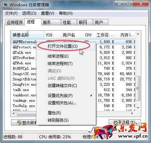
Task: Switch to the 服务 tab
Action: coord(51,22)
